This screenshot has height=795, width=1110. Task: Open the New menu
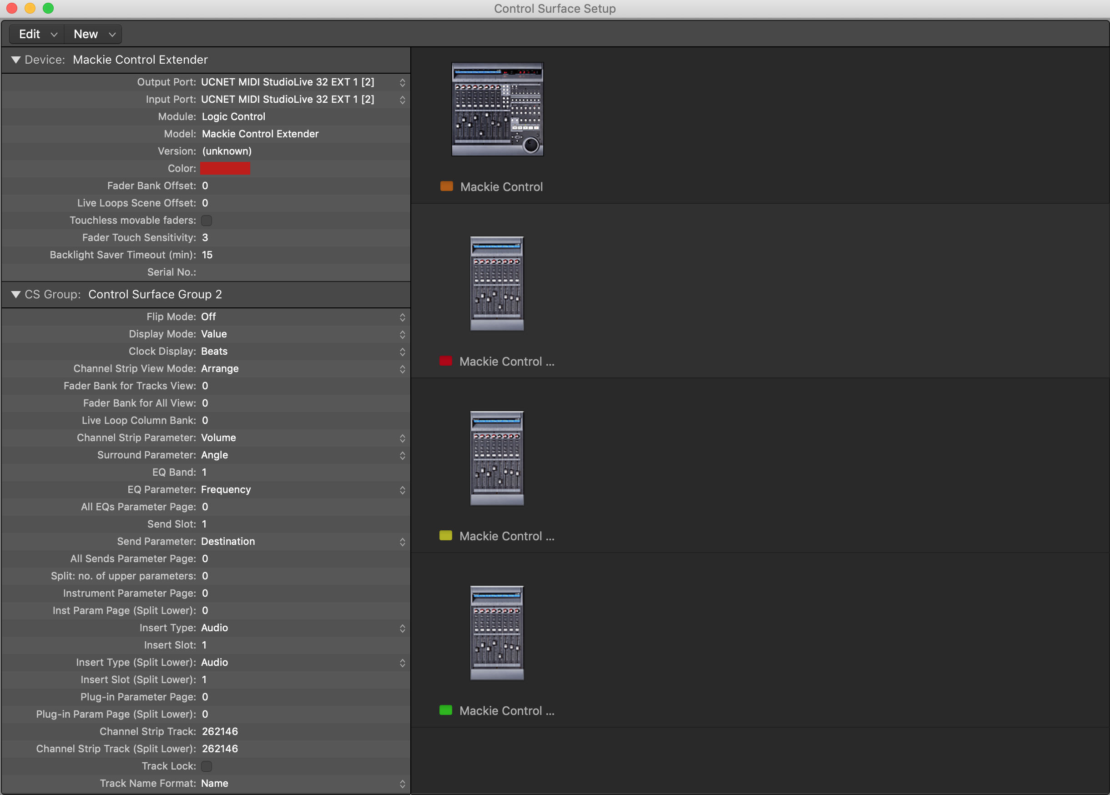click(92, 34)
